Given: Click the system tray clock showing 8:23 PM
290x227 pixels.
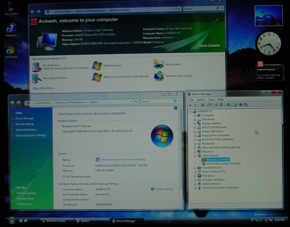Looking at the screenshot, I should click(x=279, y=220).
